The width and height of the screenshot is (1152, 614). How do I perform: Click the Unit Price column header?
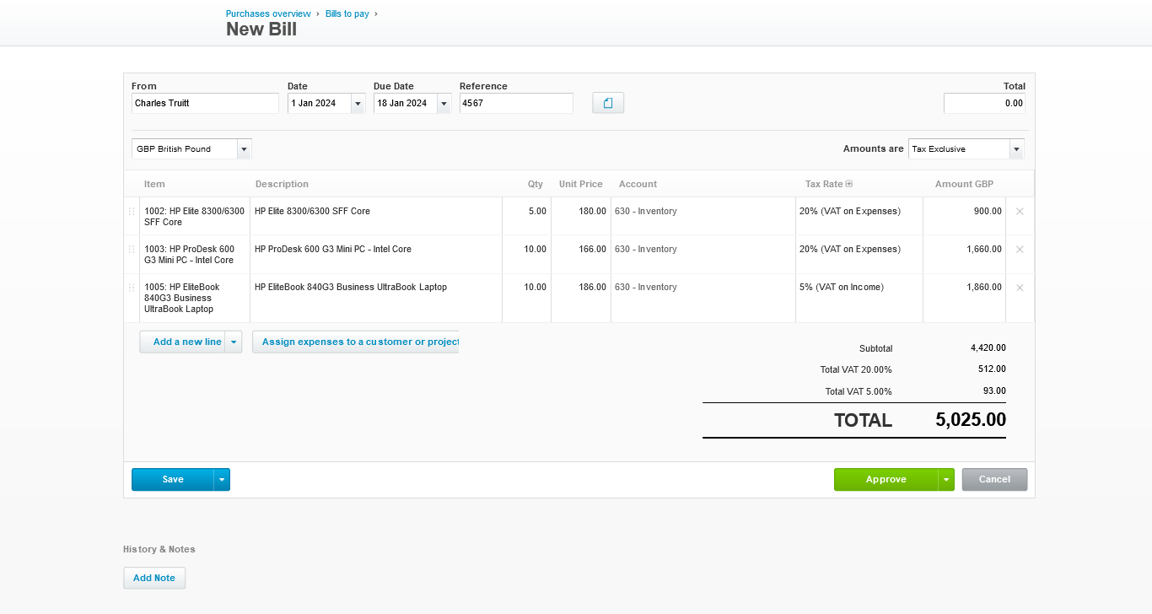pyautogui.click(x=581, y=184)
